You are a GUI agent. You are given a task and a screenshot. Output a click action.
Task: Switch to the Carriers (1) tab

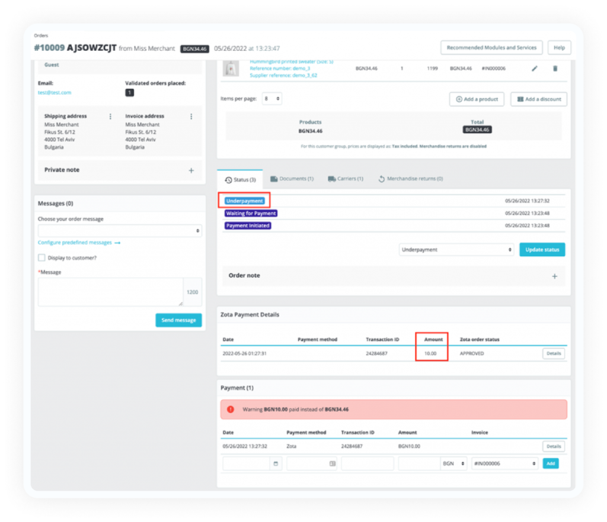[x=346, y=179]
